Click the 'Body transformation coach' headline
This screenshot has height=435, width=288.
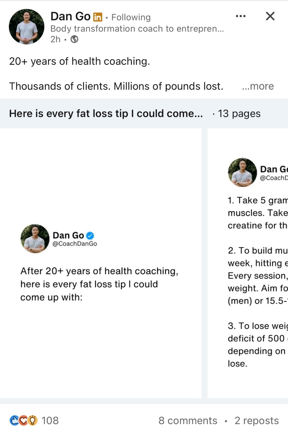[137, 29]
